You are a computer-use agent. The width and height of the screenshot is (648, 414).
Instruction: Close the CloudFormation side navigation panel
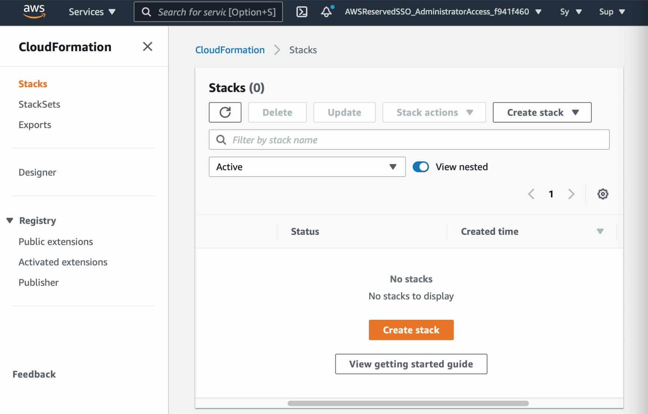coord(147,47)
